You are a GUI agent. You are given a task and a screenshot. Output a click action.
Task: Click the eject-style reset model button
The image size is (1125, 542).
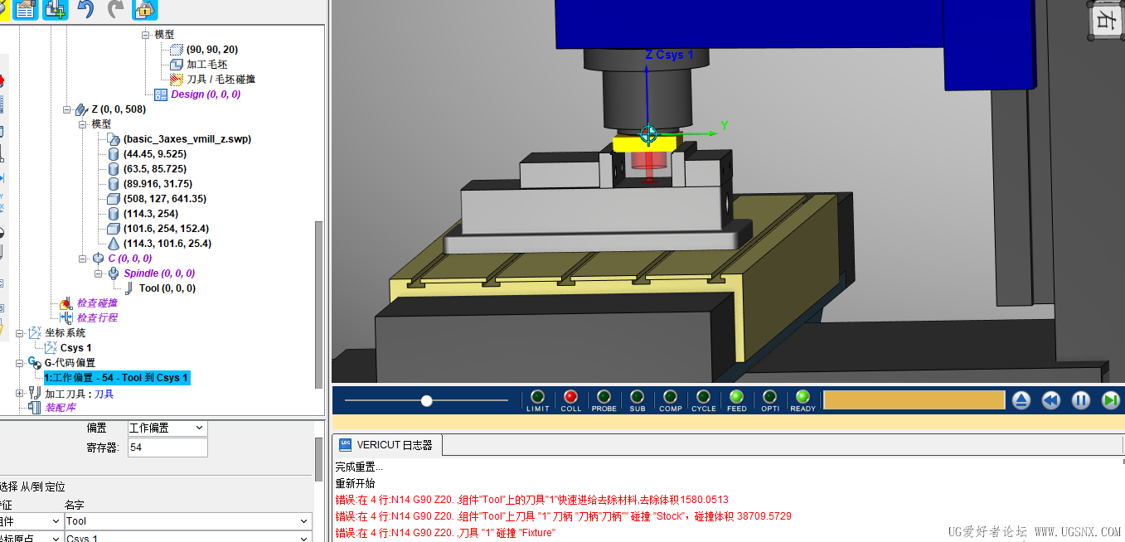coord(1021,401)
